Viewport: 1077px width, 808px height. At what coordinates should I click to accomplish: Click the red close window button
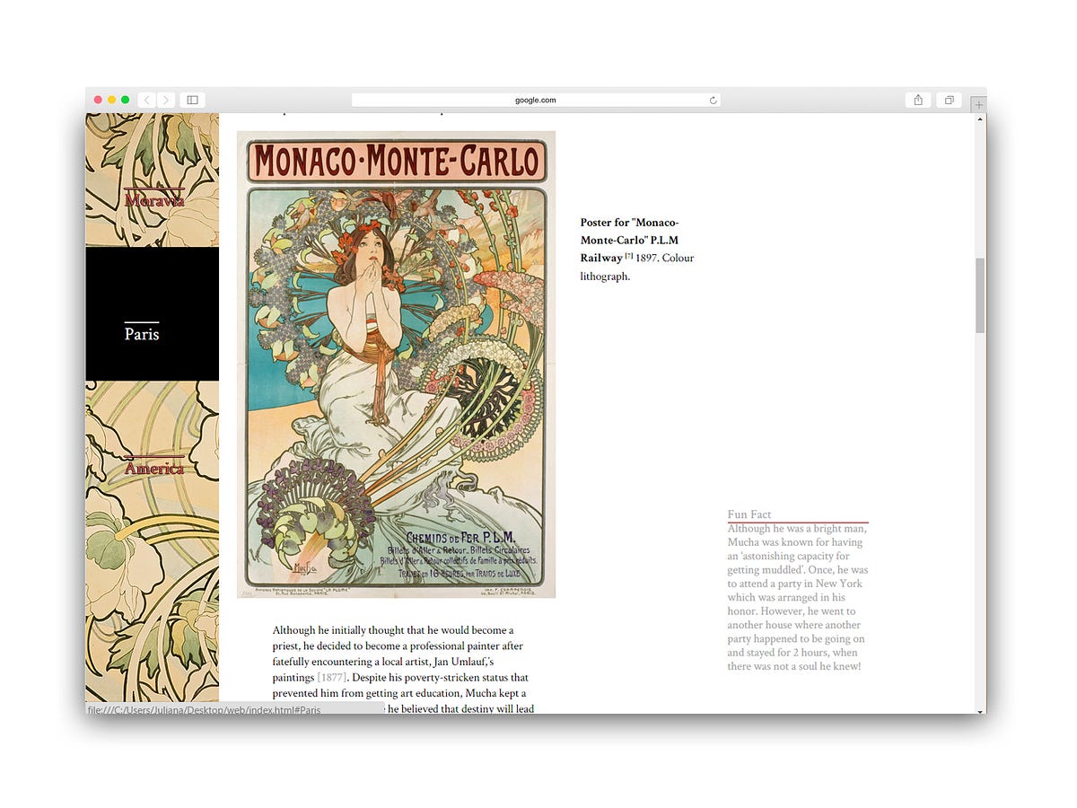point(98,100)
